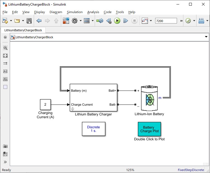Viewport: 210px width, 173px height.
Task: Select the LithiumBatteryChargerBlock tab
Action: [23, 30]
